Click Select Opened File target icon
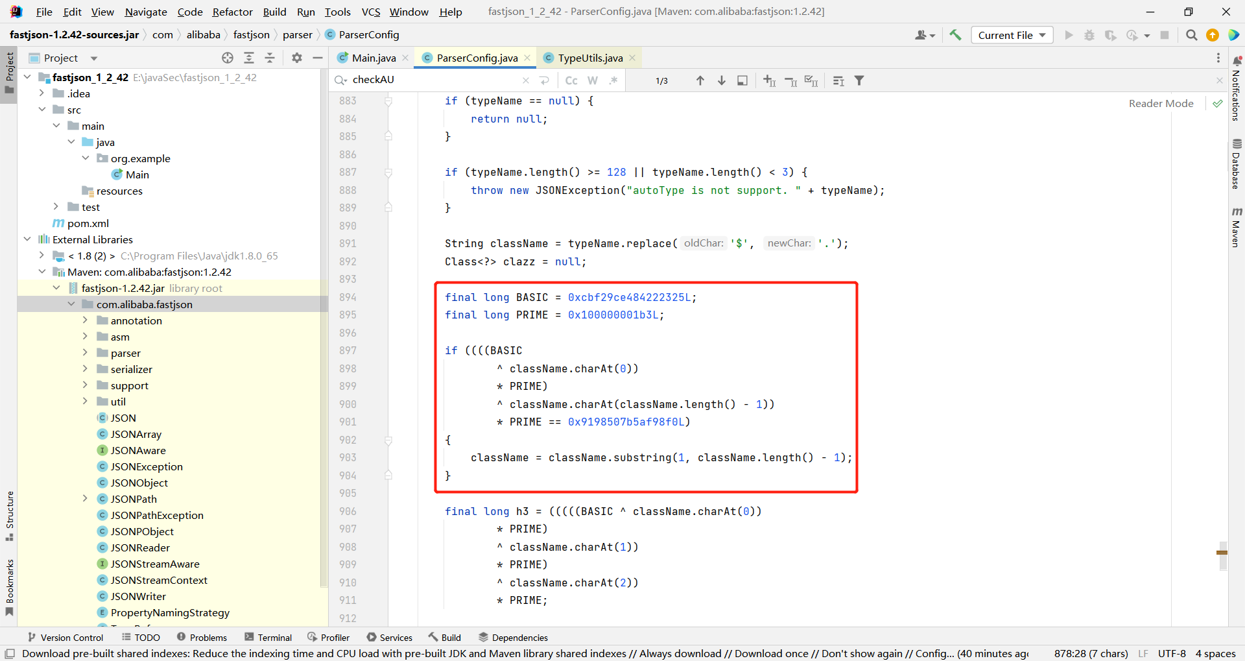1245x661 pixels. tap(228, 58)
